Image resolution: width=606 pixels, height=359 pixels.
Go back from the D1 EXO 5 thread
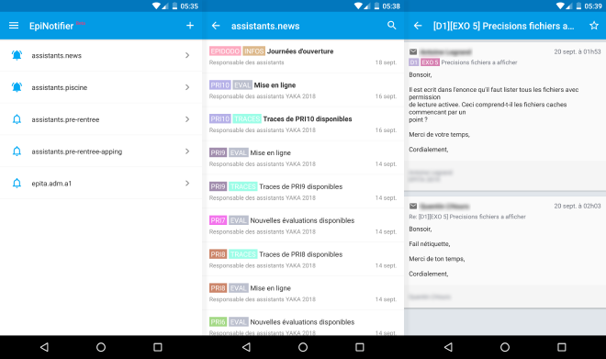coord(418,26)
